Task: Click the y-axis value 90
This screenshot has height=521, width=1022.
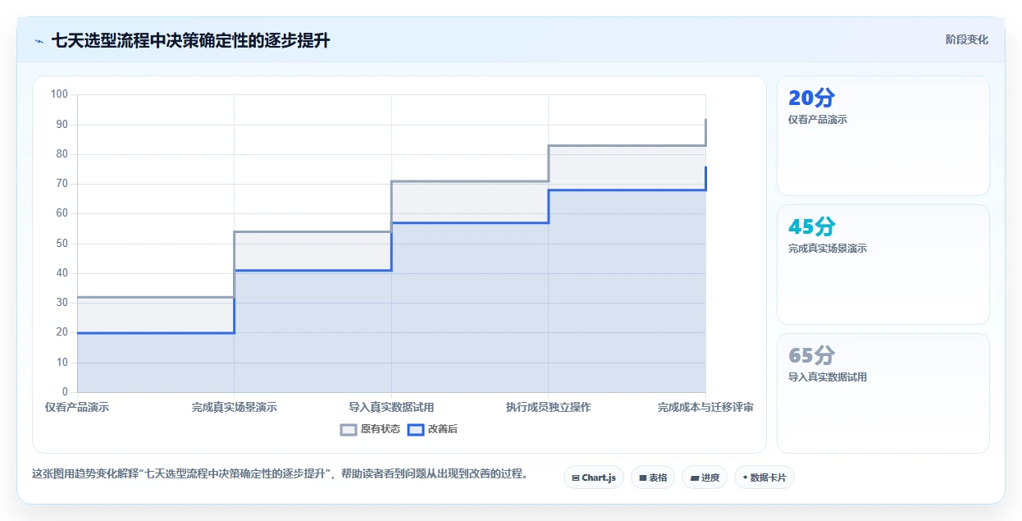Action: point(62,125)
